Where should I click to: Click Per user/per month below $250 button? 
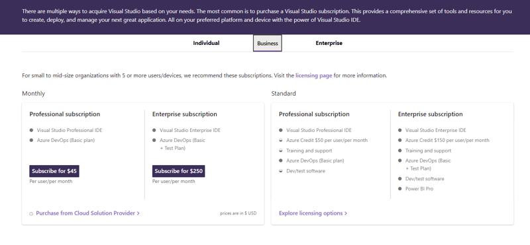(x=174, y=182)
